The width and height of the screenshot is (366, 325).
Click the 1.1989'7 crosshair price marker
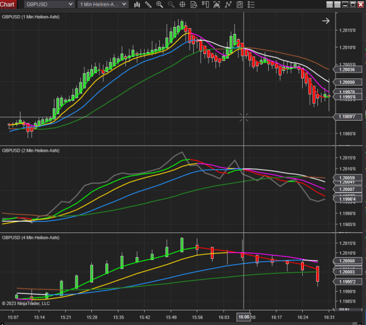pos(348,117)
